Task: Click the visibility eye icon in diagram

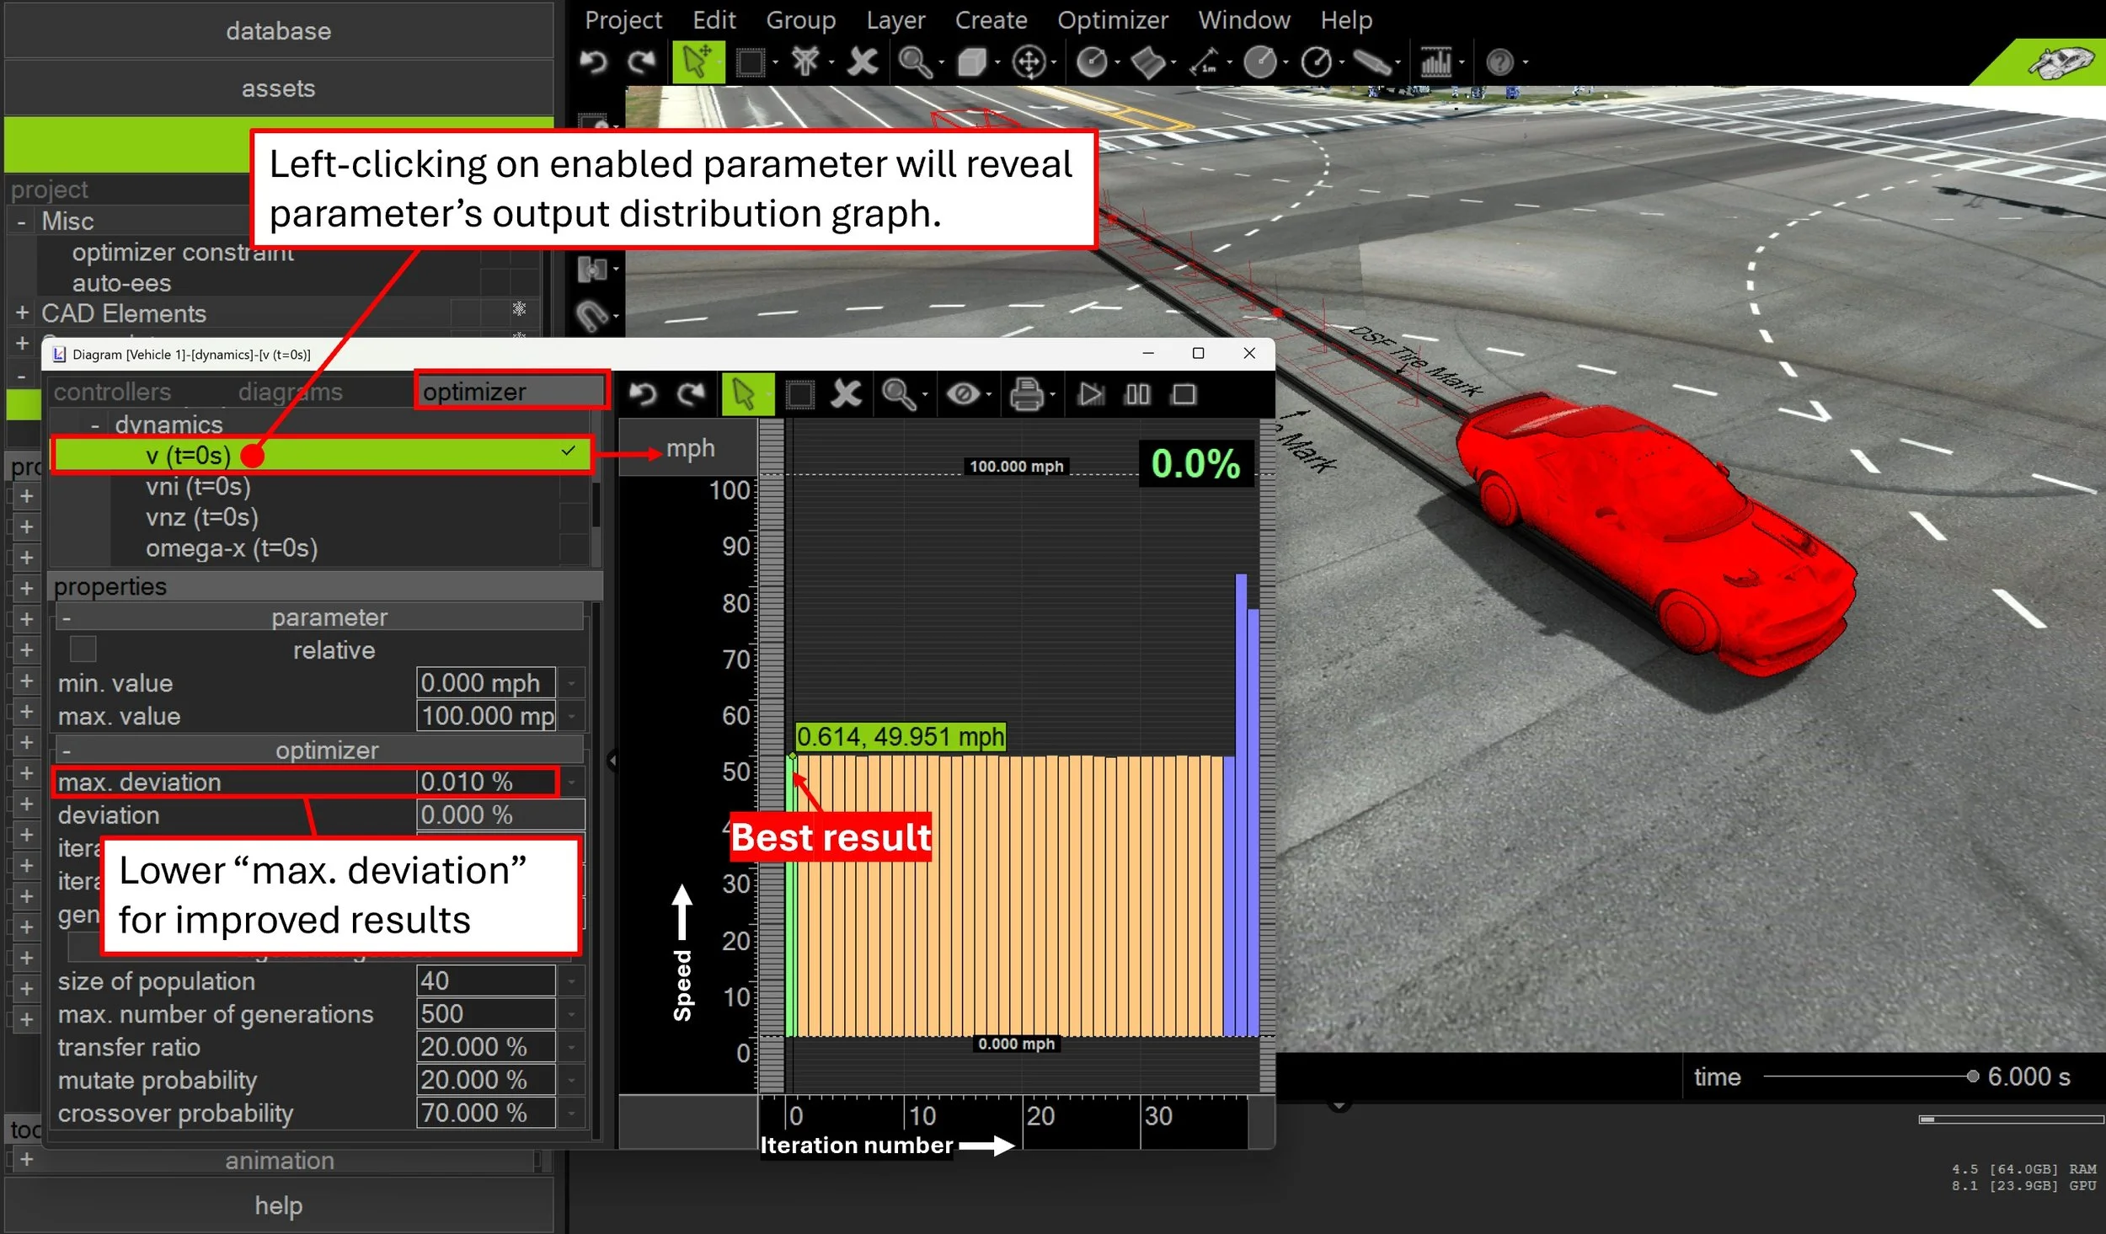Action: point(962,394)
